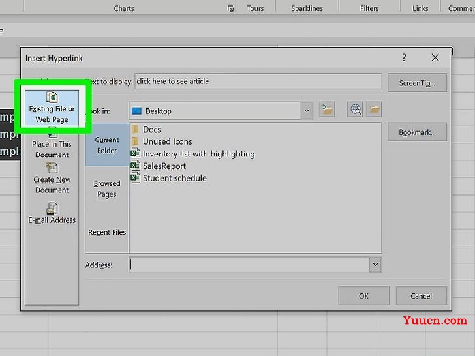Expand the Look in Desktop dropdown
This screenshot has height=356, width=475.
coord(307,111)
